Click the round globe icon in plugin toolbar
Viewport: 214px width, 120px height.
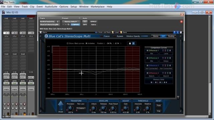[x=181, y=32]
